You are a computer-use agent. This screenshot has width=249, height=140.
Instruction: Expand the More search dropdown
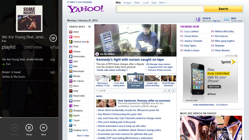pos(163,3)
